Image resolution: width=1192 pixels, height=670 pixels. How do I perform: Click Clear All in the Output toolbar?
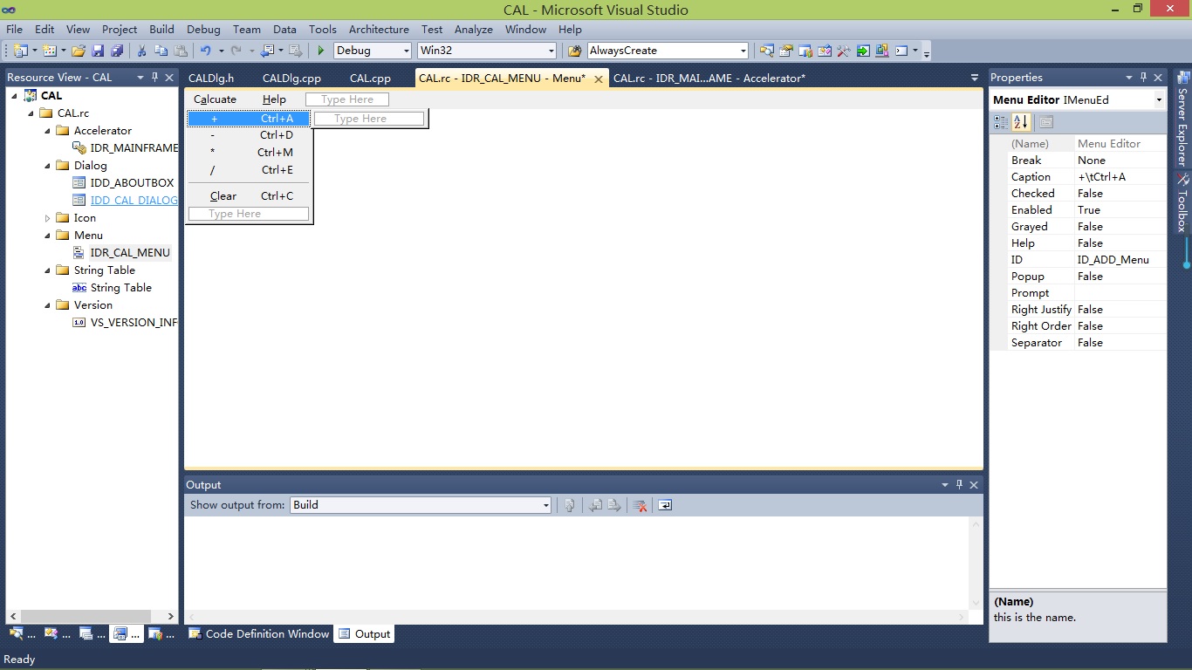(640, 505)
